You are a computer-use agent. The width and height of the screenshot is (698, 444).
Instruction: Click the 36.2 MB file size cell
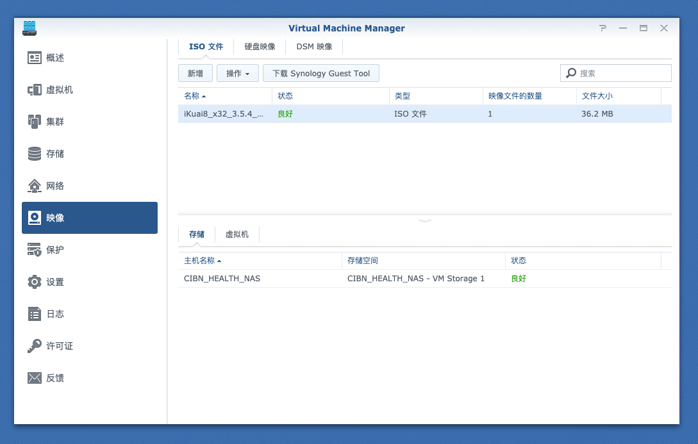[597, 114]
